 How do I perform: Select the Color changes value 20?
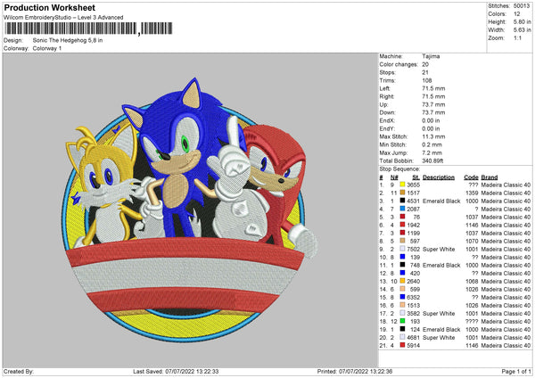pos(425,64)
